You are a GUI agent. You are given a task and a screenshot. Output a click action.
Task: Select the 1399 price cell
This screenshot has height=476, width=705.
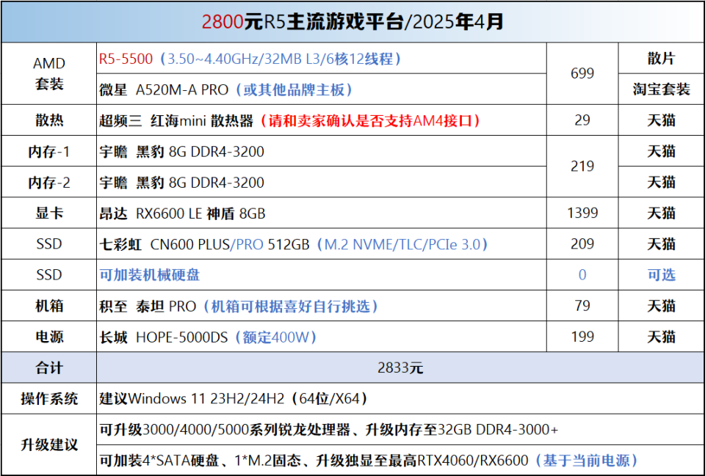point(582,213)
